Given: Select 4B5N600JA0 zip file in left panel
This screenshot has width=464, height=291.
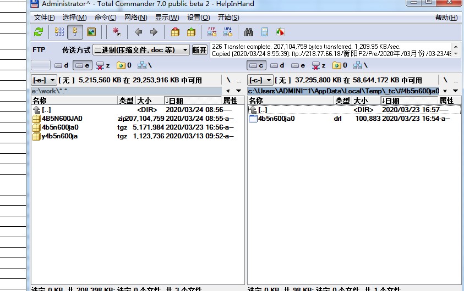Looking at the screenshot, I should (138, 119).
